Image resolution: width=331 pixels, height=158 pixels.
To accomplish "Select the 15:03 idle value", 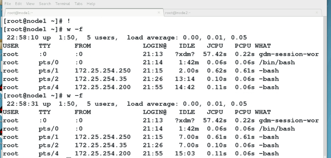I will [185, 153].
